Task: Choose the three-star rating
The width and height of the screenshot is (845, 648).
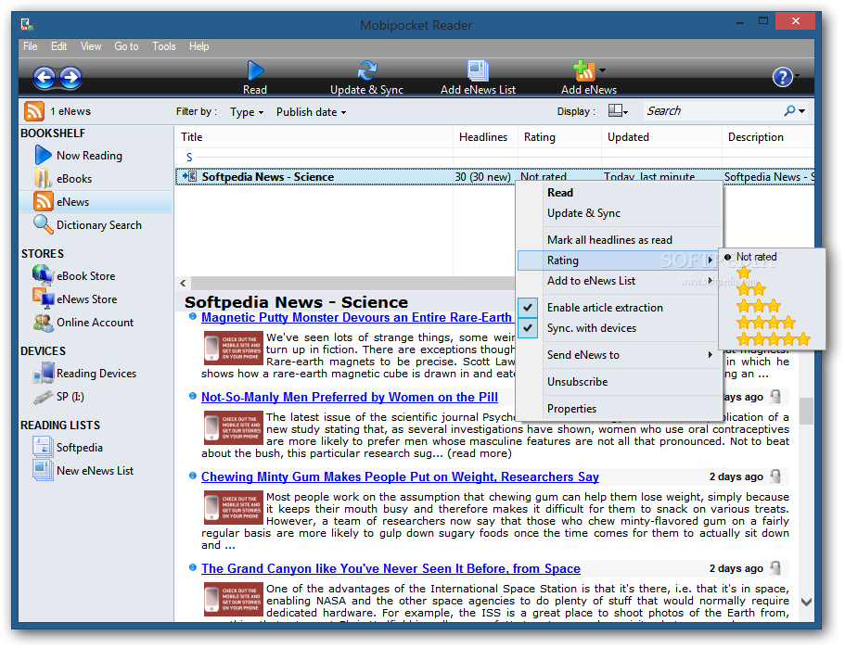Action: pyautogui.click(x=759, y=306)
